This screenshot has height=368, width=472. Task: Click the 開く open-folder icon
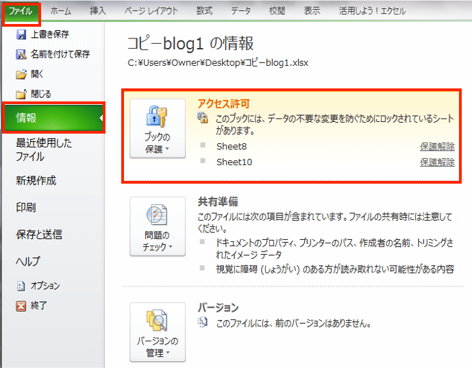pos(21,74)
